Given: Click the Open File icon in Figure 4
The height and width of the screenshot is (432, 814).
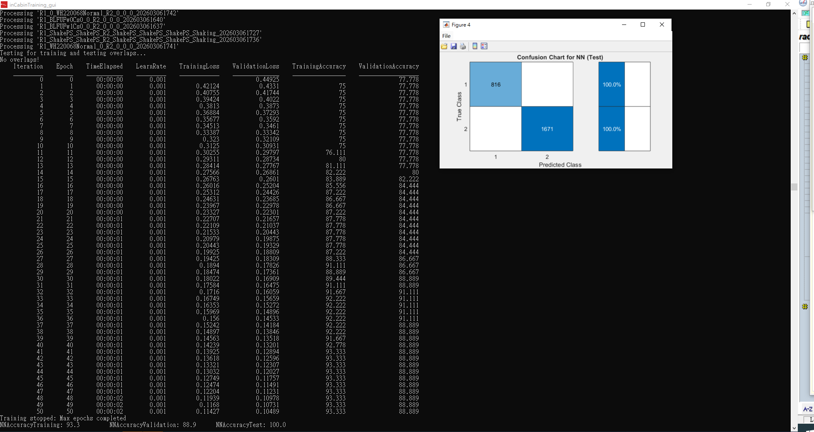Looking at the screenshot, I should [444, 46].
